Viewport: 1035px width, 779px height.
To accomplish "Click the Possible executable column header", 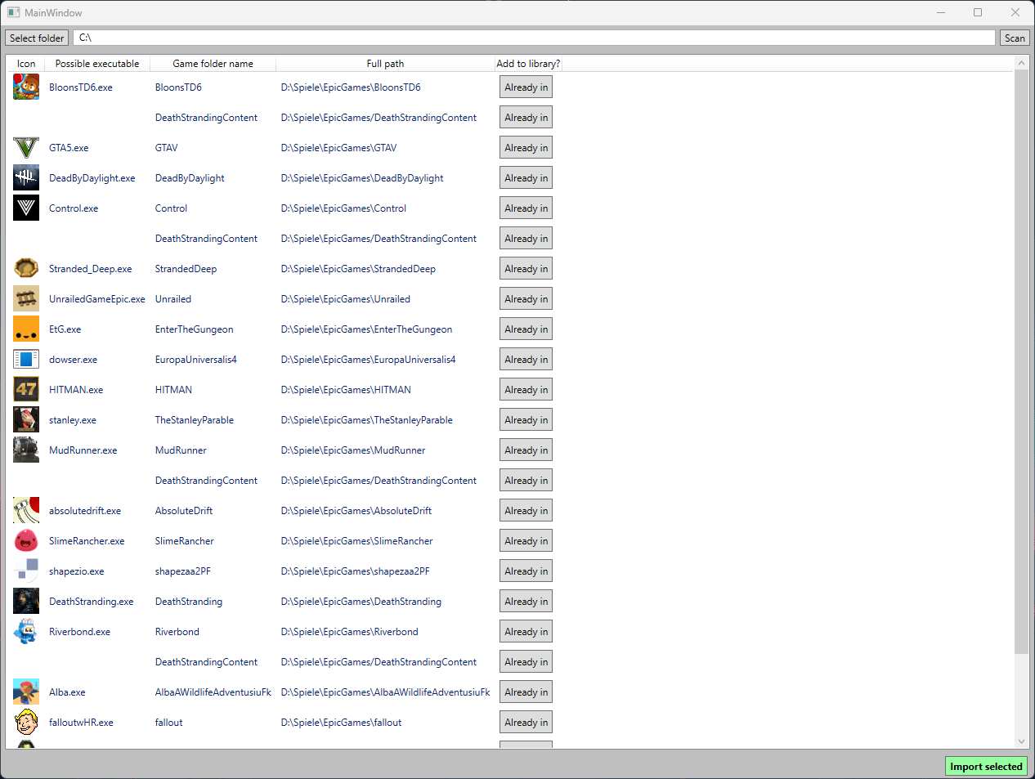I will coord(96,63).
